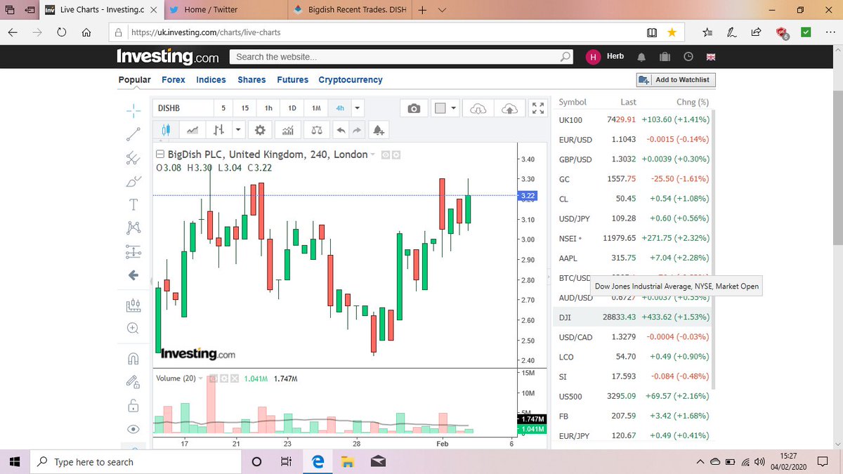Open the Indices tab
The height and width of the screenshot is (474, 843).
point(211,80)
